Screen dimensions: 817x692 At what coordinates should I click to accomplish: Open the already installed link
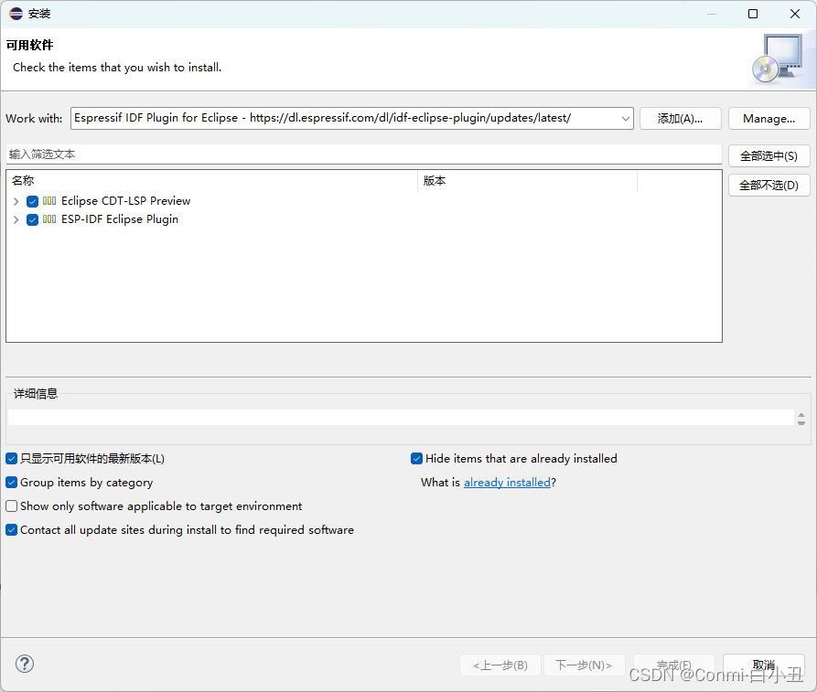coord(507,482)
